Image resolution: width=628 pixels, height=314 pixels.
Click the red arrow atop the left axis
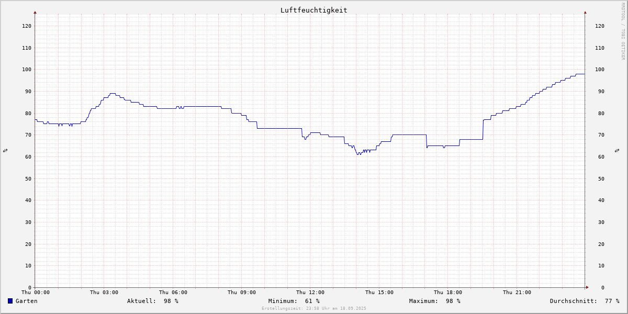(35, 12)
